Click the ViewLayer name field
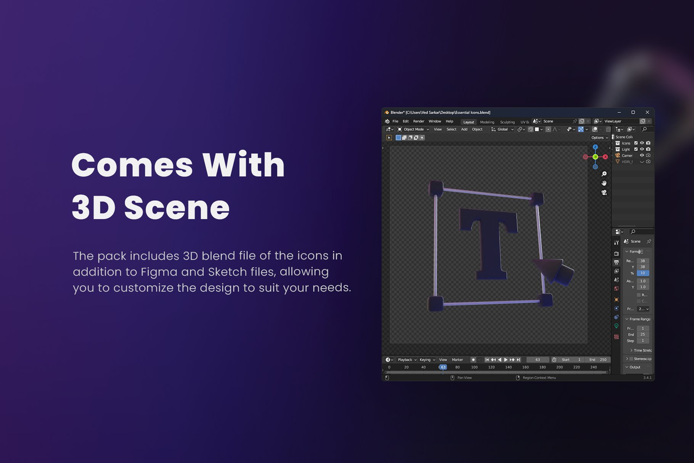 [x=620, y=121]
